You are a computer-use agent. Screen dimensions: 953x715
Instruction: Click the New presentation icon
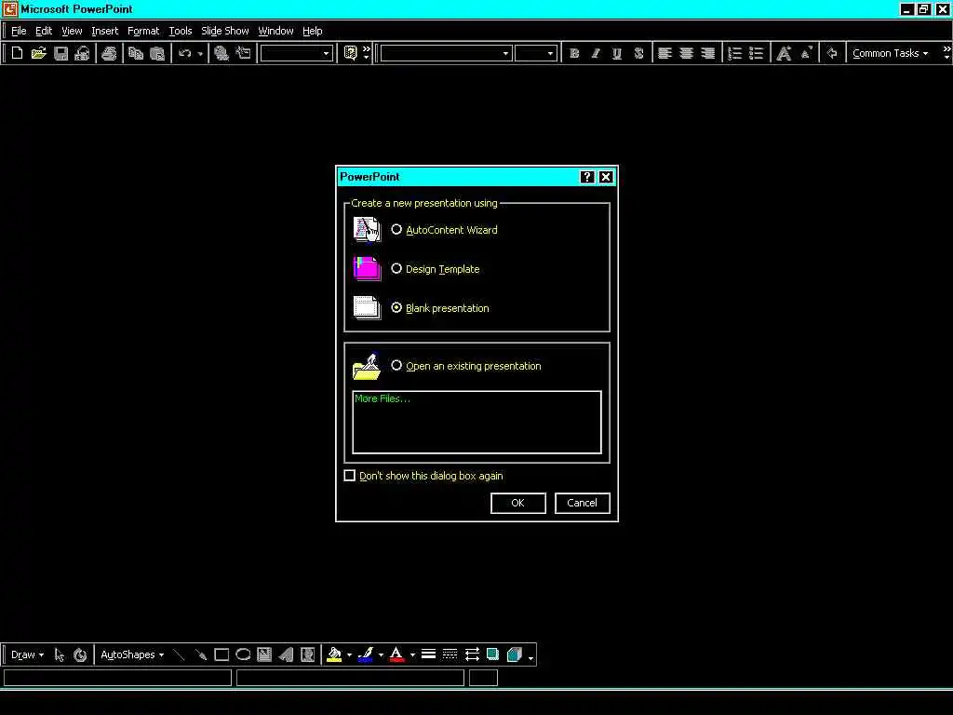tap(17, 53)
